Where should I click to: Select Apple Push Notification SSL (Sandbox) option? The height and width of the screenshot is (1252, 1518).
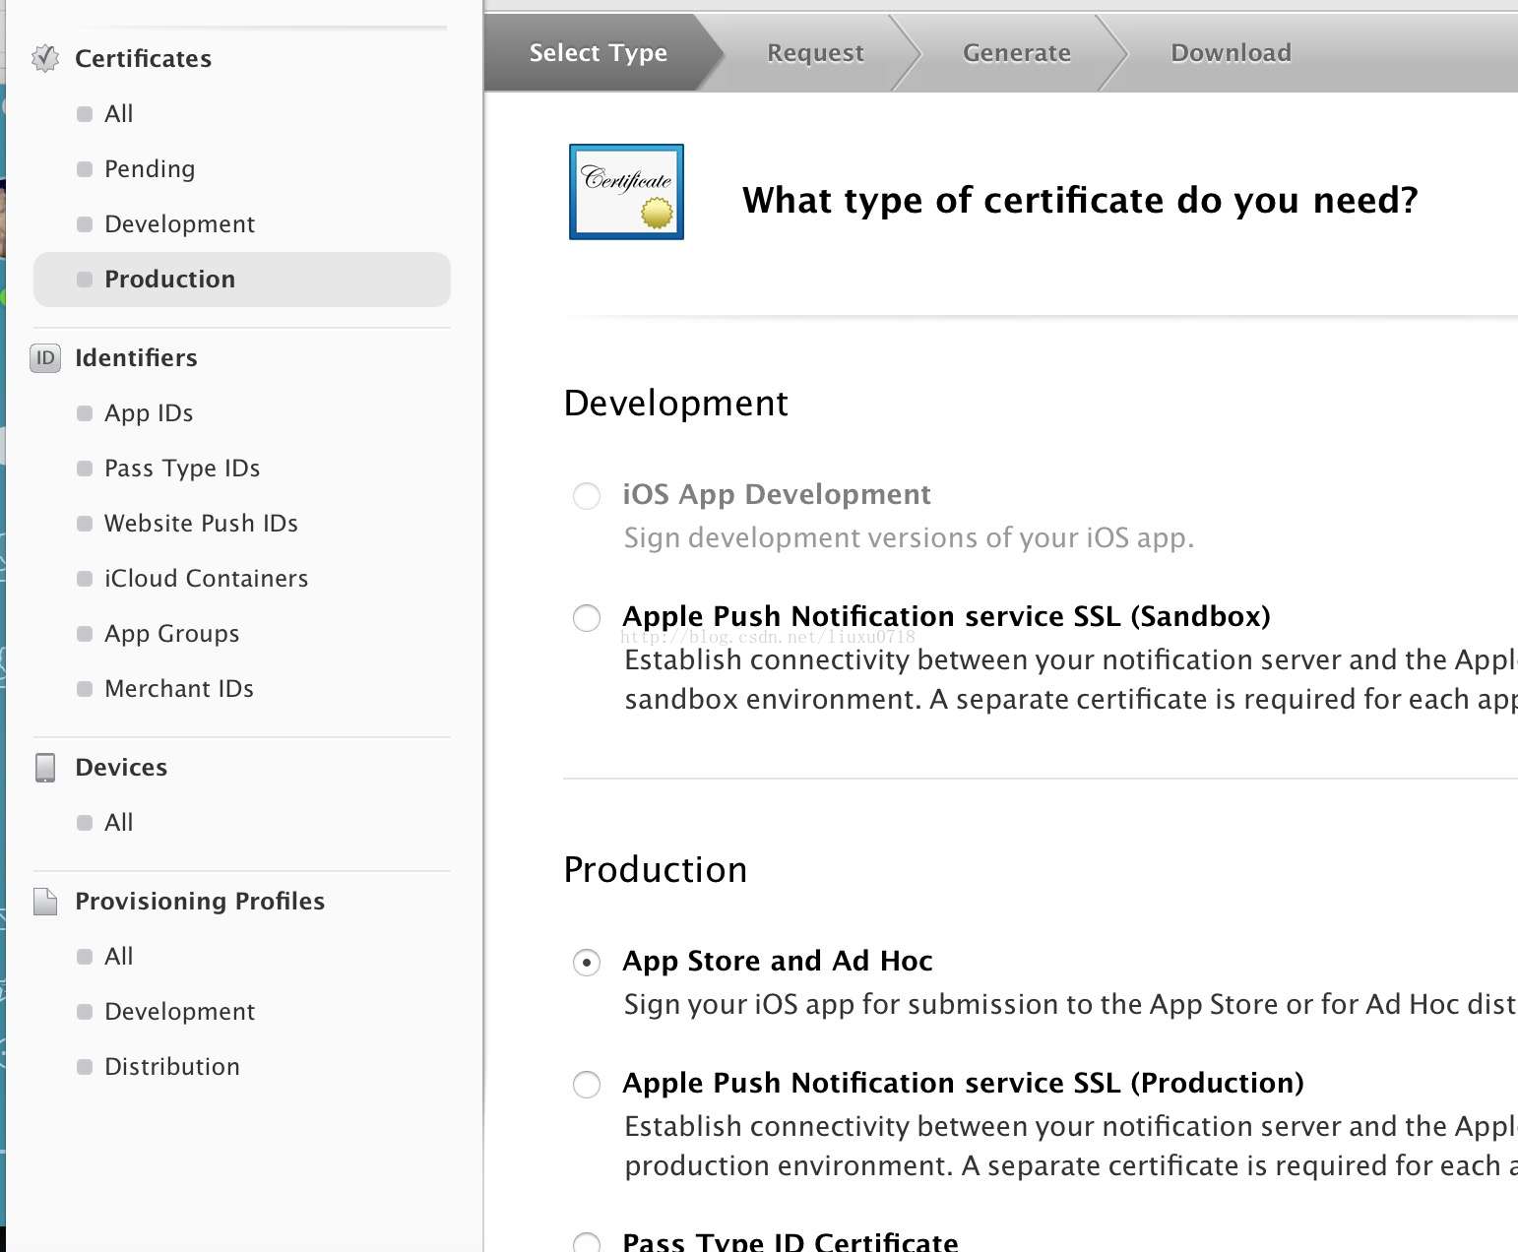click(x=587, y=618)
